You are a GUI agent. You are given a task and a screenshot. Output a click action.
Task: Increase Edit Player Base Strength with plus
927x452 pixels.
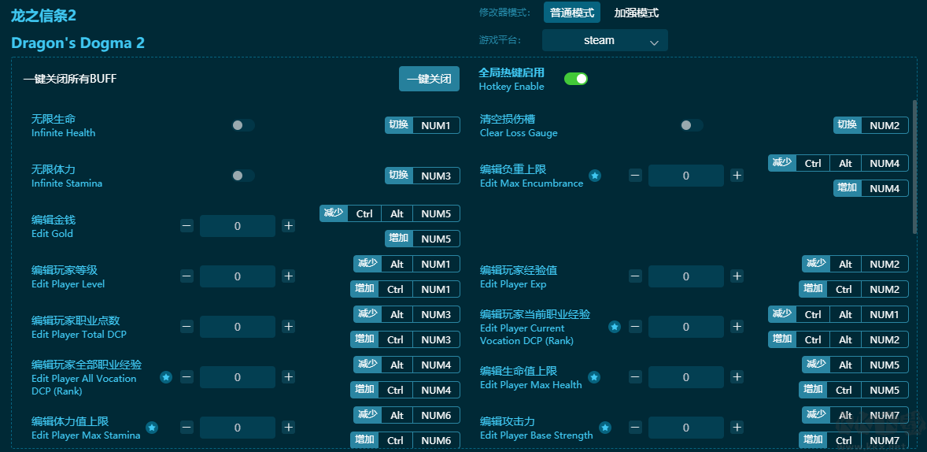click(737, 427)
